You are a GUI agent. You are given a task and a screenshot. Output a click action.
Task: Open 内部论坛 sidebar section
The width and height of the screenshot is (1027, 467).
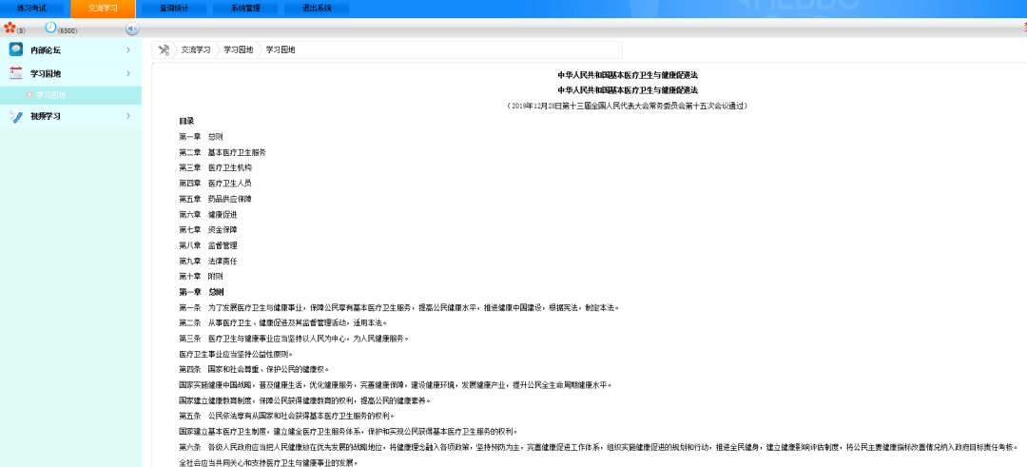(70, 49)
